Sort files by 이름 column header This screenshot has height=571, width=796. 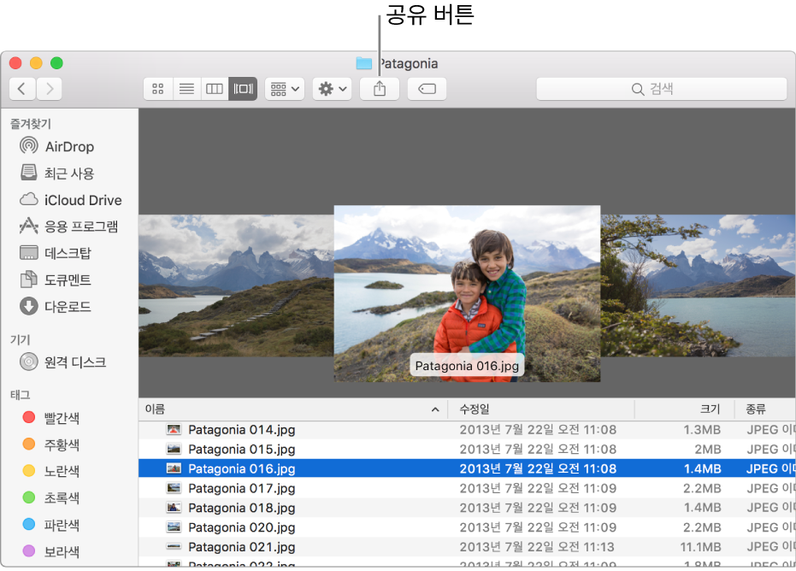click(x=291, y=409)
